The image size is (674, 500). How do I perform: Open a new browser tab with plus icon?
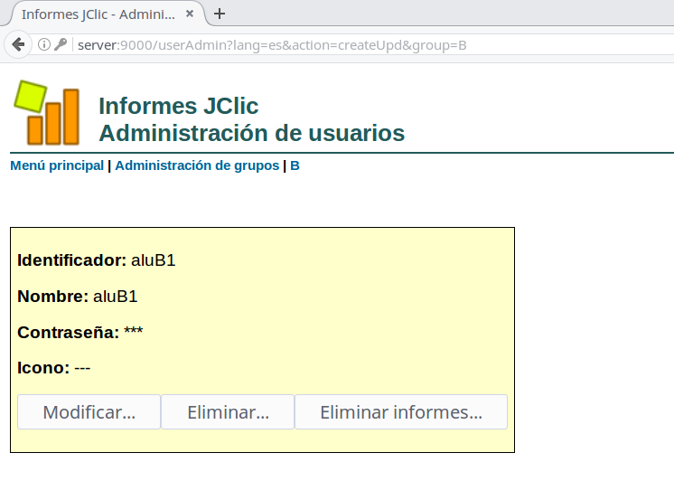(x=220, y=14)
